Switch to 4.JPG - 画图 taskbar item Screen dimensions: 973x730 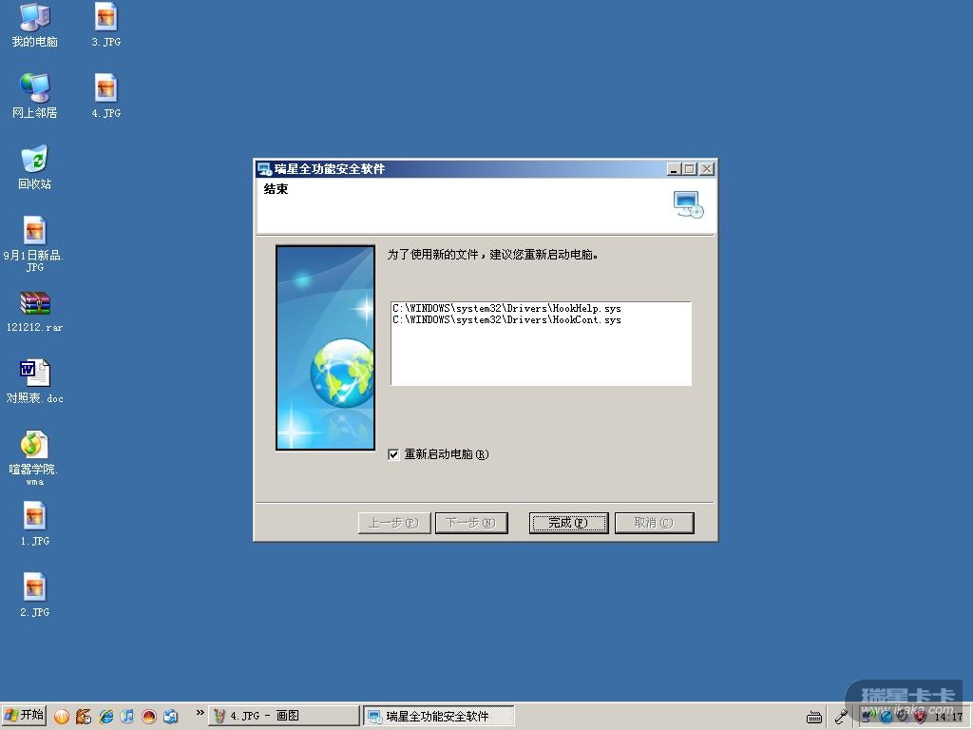tap(283, 716)
